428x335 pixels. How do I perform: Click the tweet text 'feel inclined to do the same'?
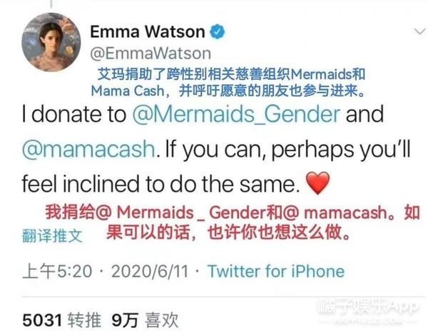coord(161,184)
